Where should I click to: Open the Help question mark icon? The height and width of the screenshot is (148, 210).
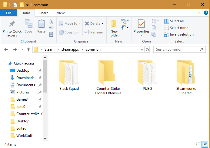[x=206, y=13]
